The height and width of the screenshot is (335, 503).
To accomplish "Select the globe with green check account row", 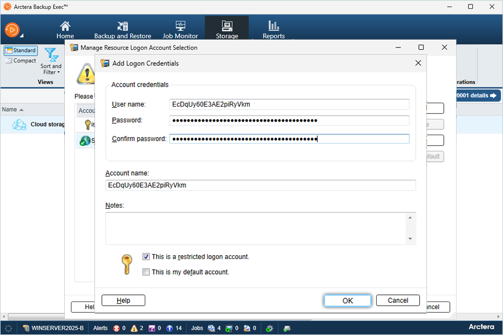I will pyautogui.click(x=86, y=140).
